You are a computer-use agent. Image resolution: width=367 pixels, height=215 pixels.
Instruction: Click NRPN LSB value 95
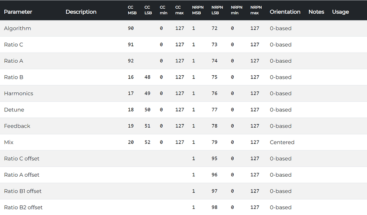pyautogui.click(x=214, y=159)
